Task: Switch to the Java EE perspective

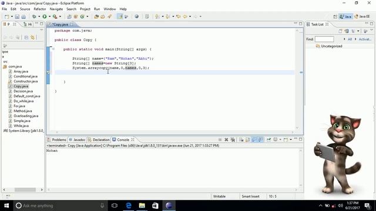Action: click(x=362, y=16)
